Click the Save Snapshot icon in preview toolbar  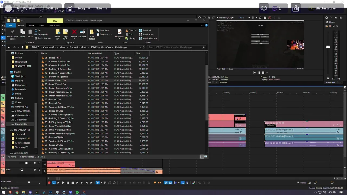[265, 18]
